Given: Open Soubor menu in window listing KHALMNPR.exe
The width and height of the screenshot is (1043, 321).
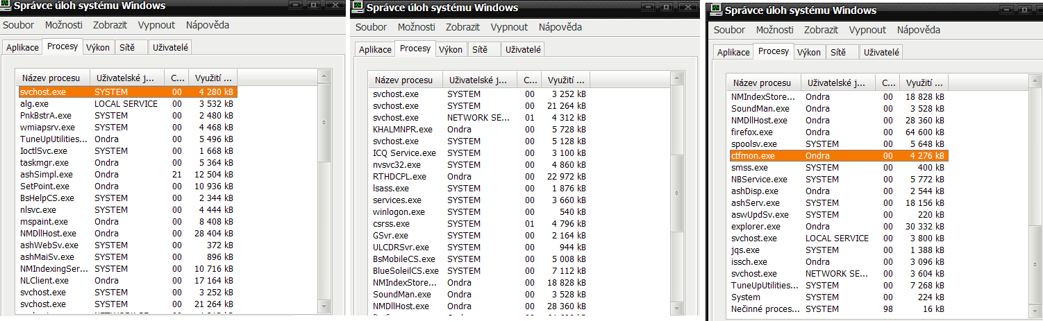Looking at the screenshot, I should tap(372, 27).
